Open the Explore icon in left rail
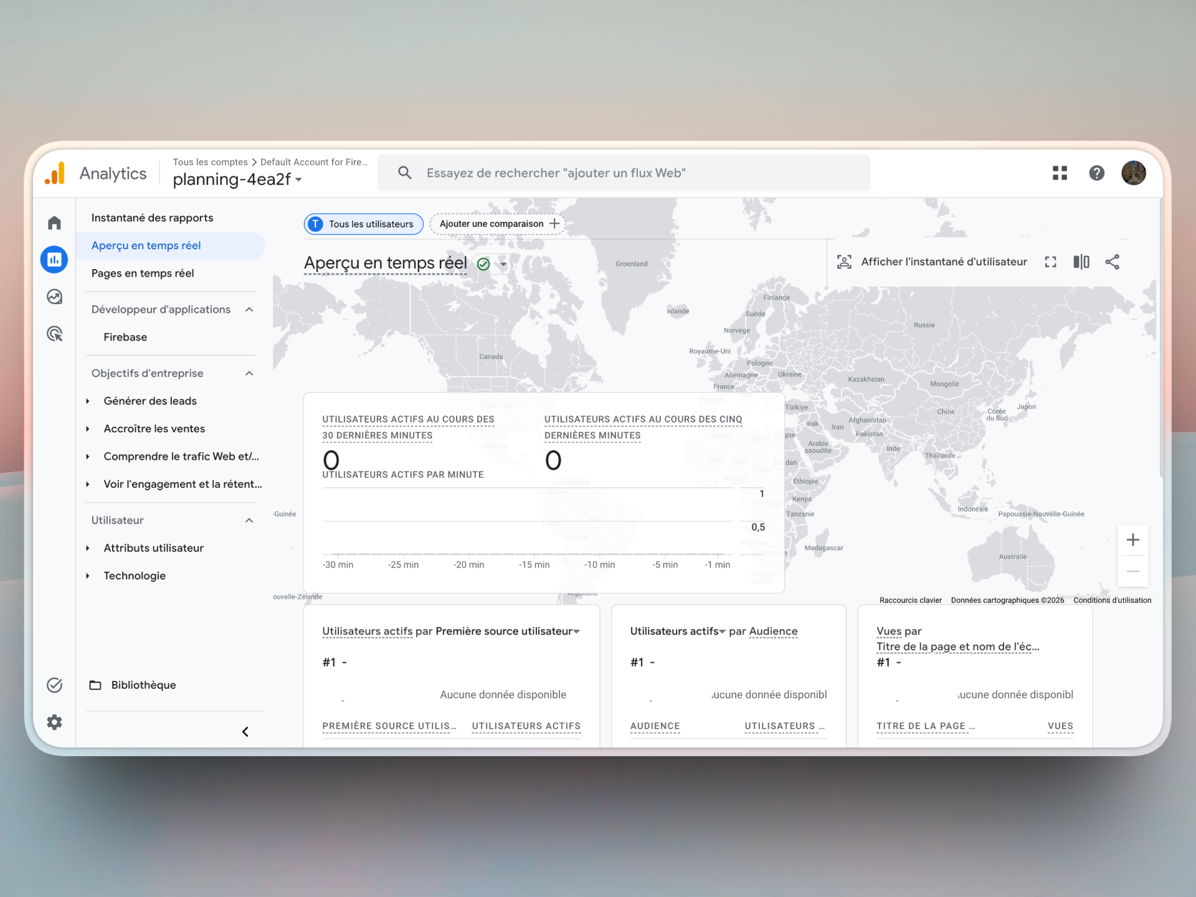 click(x=55, y=297)
